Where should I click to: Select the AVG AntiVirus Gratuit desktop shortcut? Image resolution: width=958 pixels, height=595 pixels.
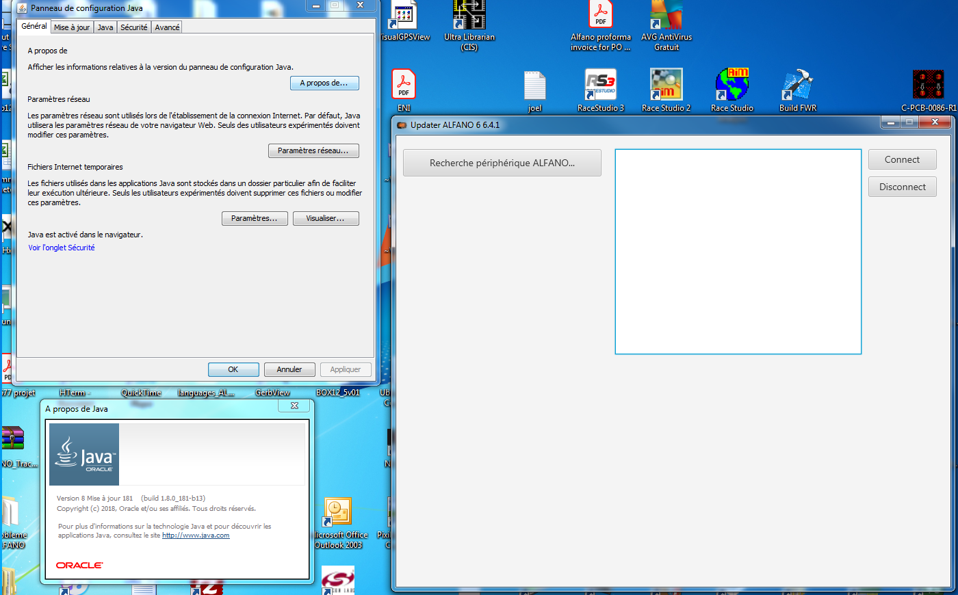pos(666,15)
